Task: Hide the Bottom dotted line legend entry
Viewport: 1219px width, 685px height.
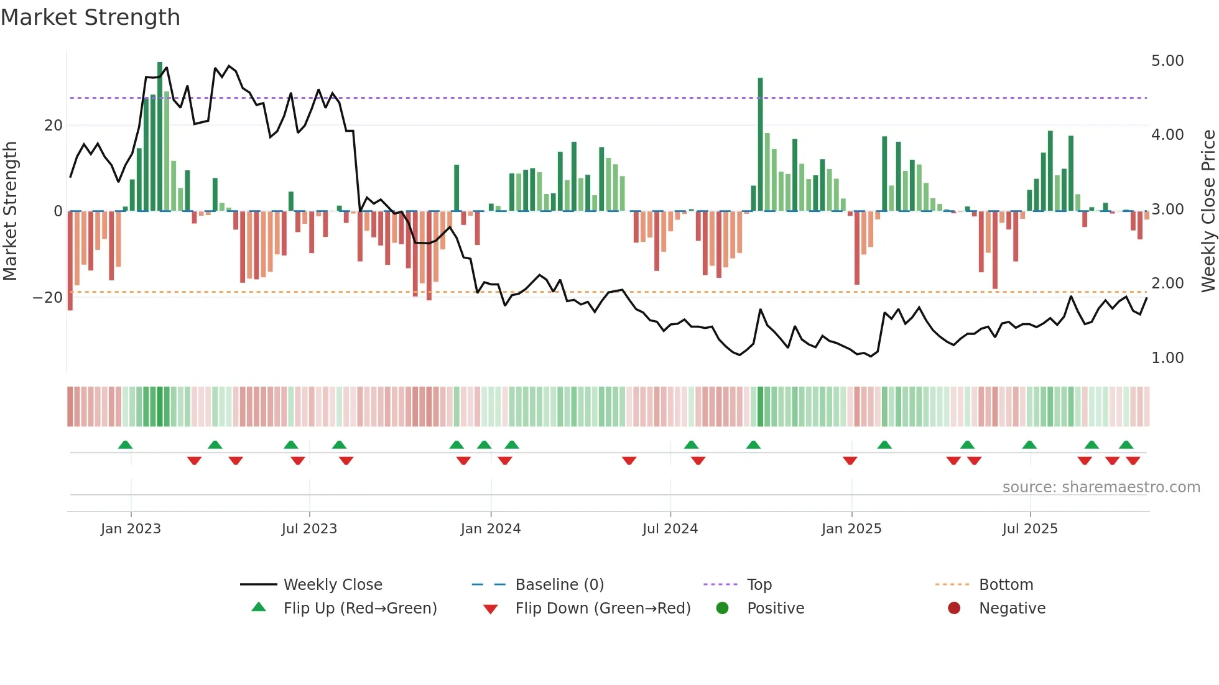Action: [1006, 584]
